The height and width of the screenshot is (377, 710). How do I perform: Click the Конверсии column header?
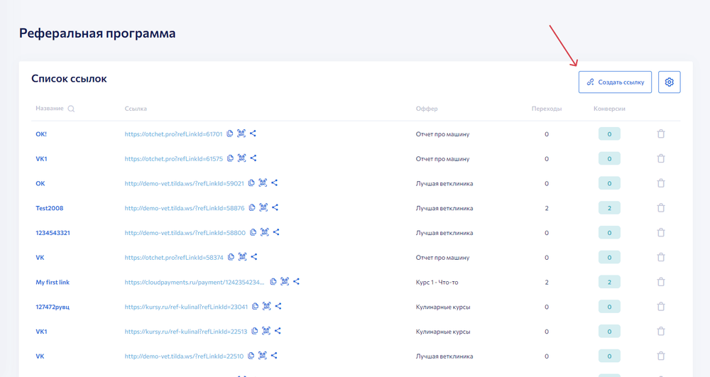tap(609, 109)
